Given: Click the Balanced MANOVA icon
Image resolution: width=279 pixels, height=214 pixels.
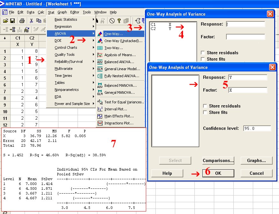Looking at the screenshot, I should 100,85.
